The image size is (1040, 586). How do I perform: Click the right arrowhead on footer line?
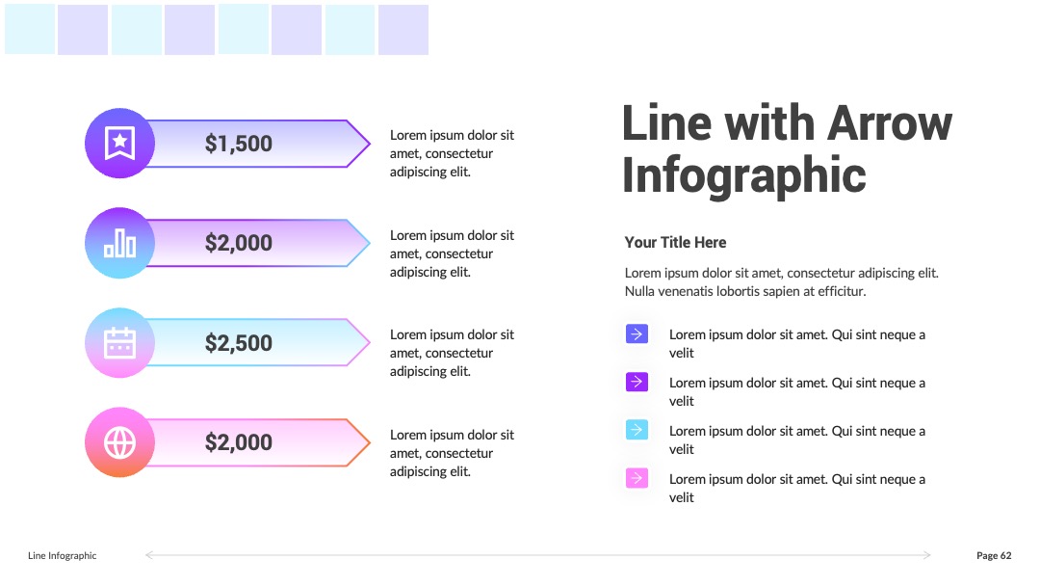point(926,555)
